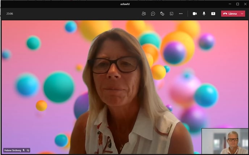Viewport: 249px width, 155px height.
Task: Click the asfawfd window title
Action: tap(125, 4)
